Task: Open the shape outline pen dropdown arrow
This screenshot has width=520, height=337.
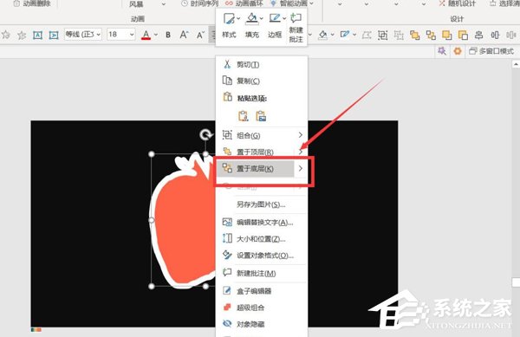Action: [x=354, y=35]
